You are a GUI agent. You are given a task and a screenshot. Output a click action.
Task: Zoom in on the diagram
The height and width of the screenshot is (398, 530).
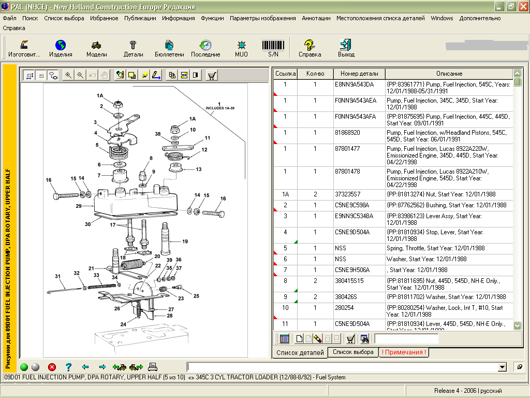tap(68, 76)
